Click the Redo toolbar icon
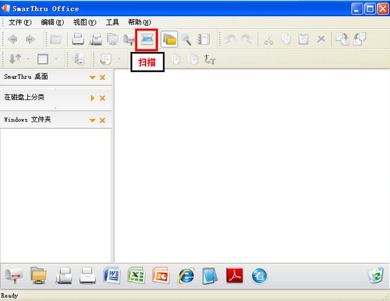 [247, 39]
